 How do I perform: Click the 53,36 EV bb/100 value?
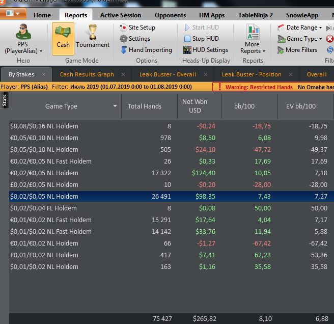[319, 255]
